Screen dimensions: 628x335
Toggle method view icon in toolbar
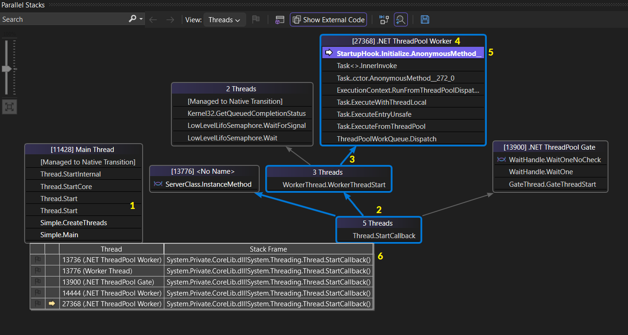tap(279, 20)
